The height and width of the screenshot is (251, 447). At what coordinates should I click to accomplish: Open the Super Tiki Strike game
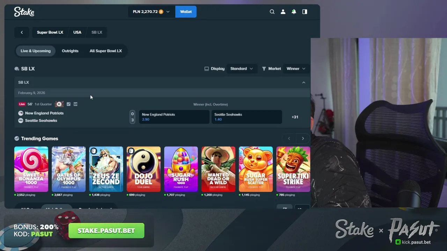point(293,169)
